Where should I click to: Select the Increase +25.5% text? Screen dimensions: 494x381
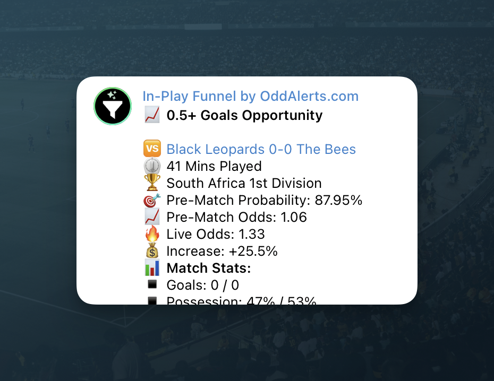(222, 252)
